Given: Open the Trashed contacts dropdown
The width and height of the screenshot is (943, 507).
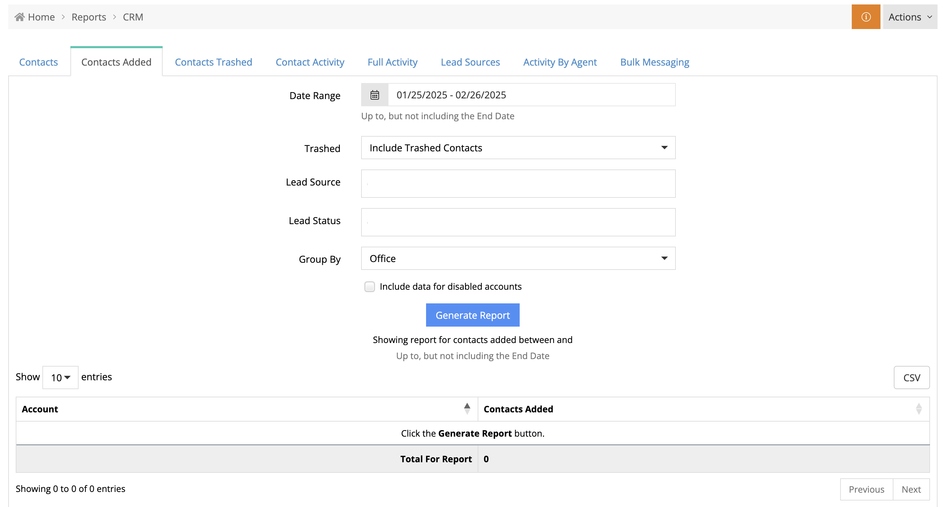Looking at the screenshot, I should 518,148.
